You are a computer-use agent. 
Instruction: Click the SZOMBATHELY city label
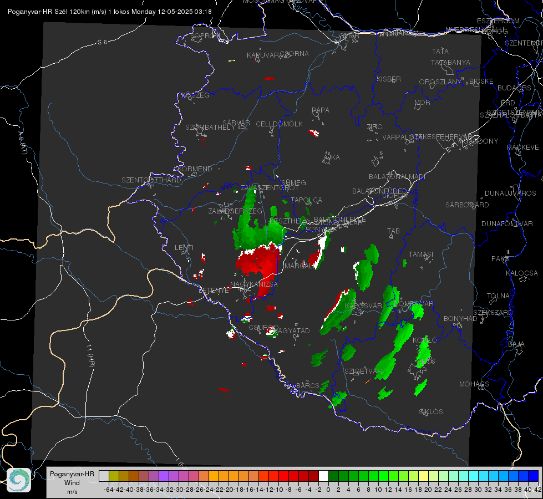tap(210, 128)
